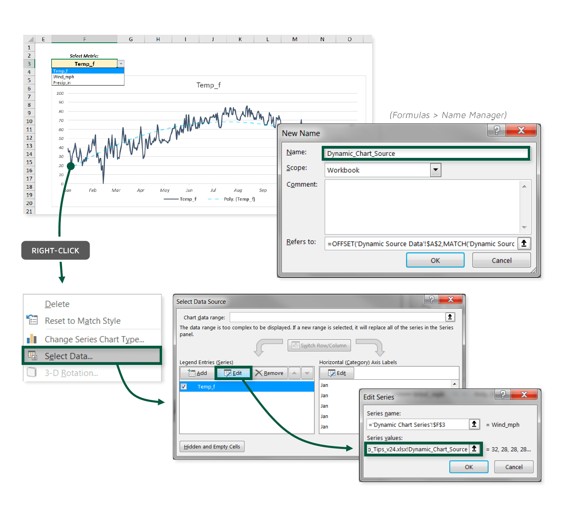Click the Series values range picker icon
The image size is (561, 506).
(x=476, y=449)
